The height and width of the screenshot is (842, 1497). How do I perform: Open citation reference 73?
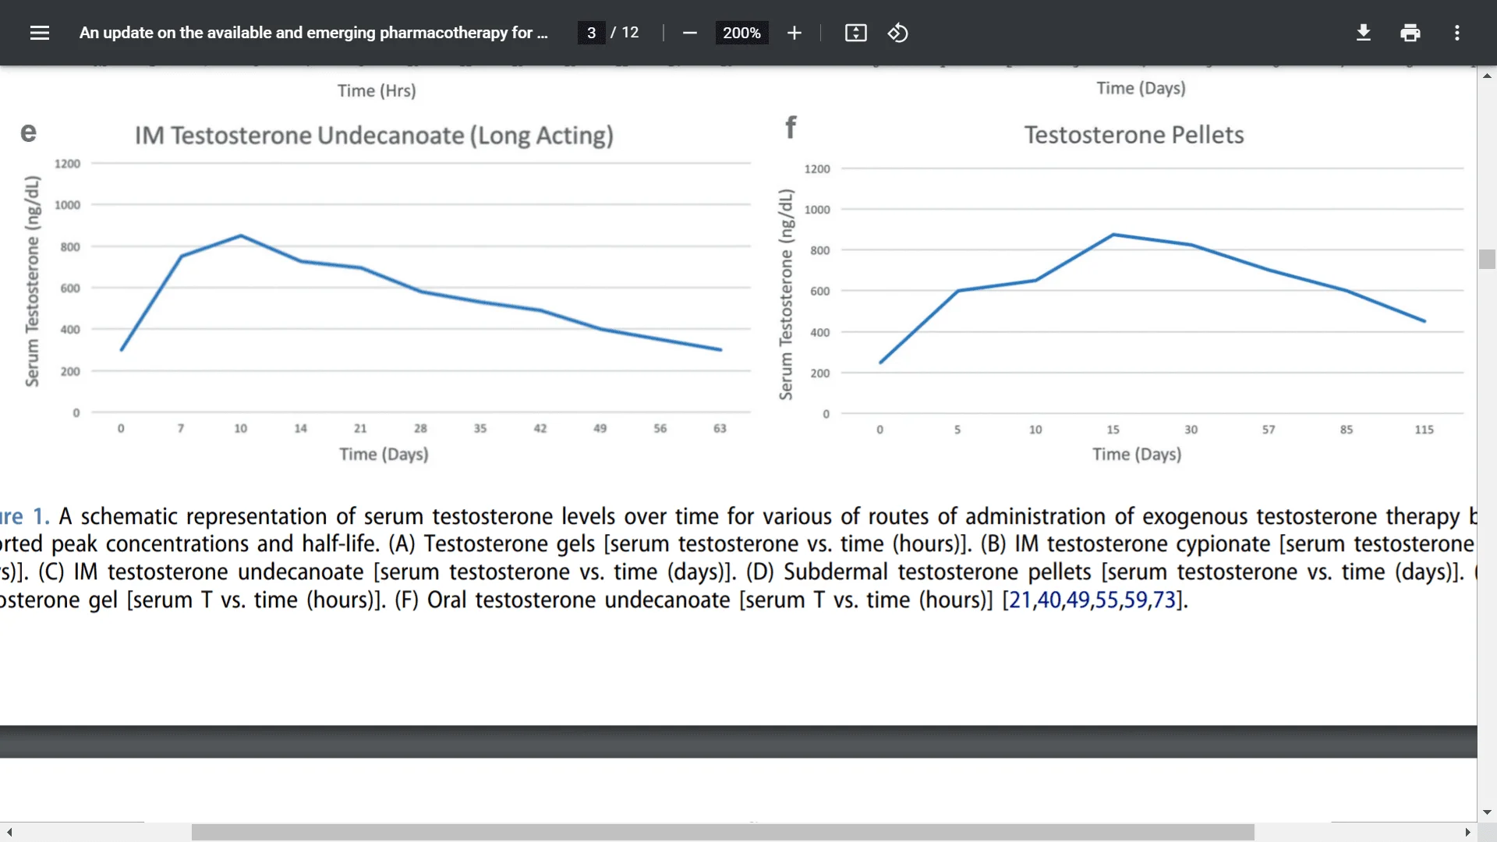tap(1164, 600)
